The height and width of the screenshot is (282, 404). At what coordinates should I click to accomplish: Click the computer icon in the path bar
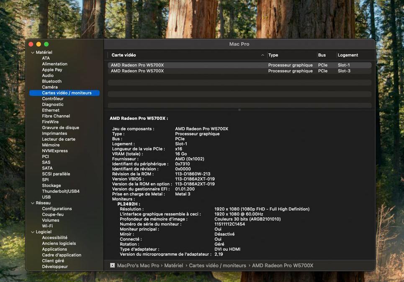click(112, 265)
